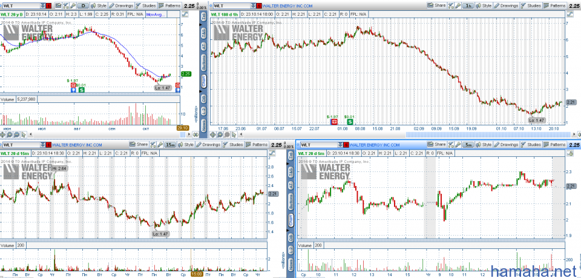Select AT side tab beside 1h chart
The image size is (581, 278).
tap(203, 46)
